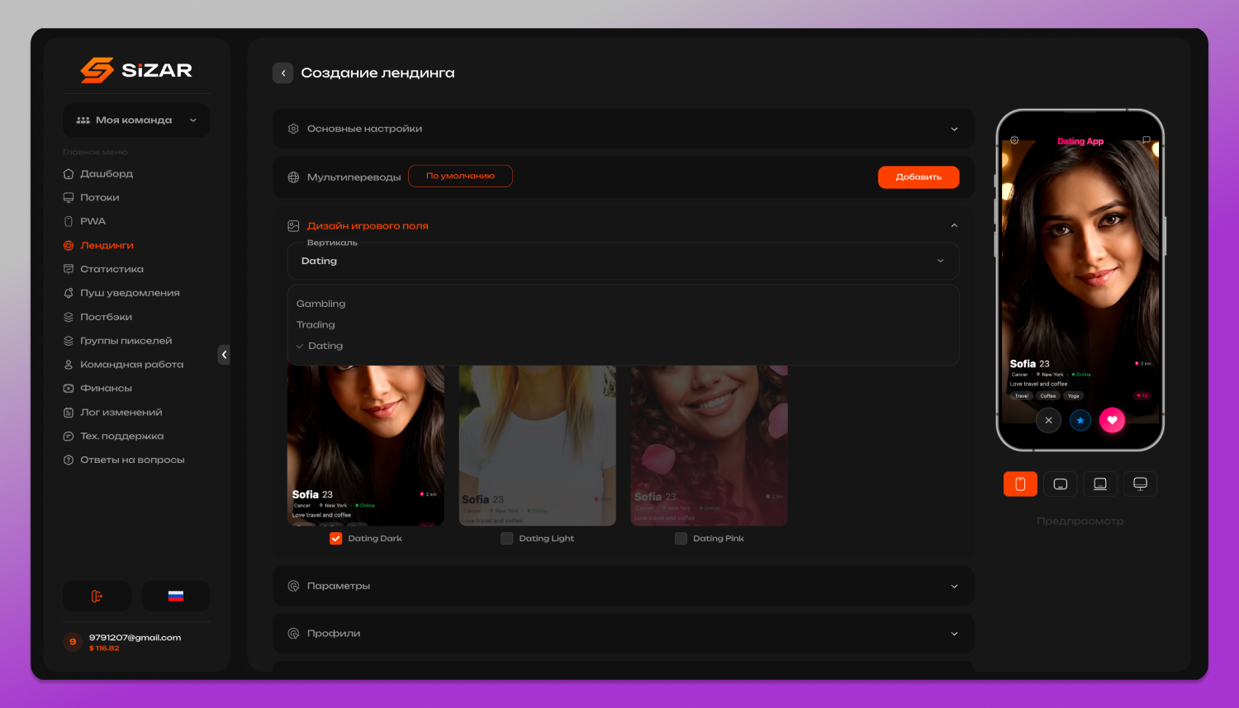Enable the Dating Light checkbox
This screenshot has height=708, width=1239.
click(x=507, y=539)
